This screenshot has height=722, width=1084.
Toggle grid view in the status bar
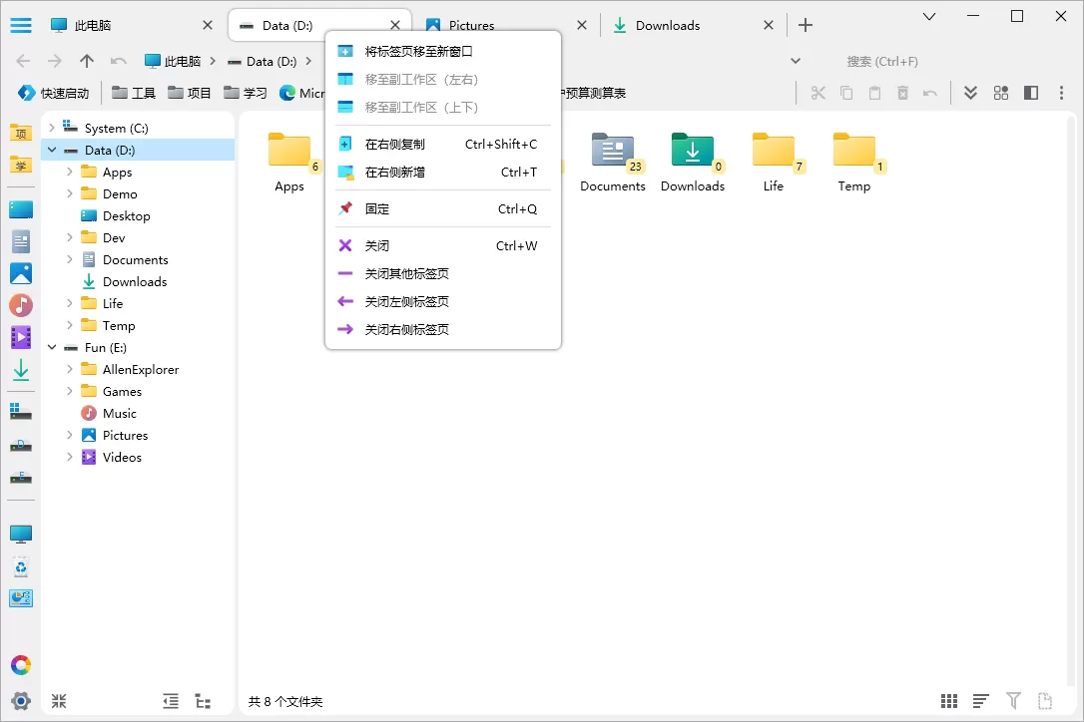click(x=948, y=701)
